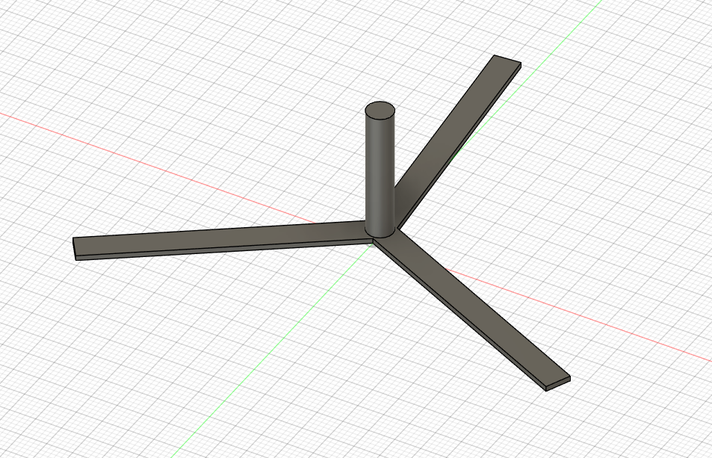Screen dimensions: 712x458
Task: Select the left blade's thin front side face
Action: click(223, 250)
